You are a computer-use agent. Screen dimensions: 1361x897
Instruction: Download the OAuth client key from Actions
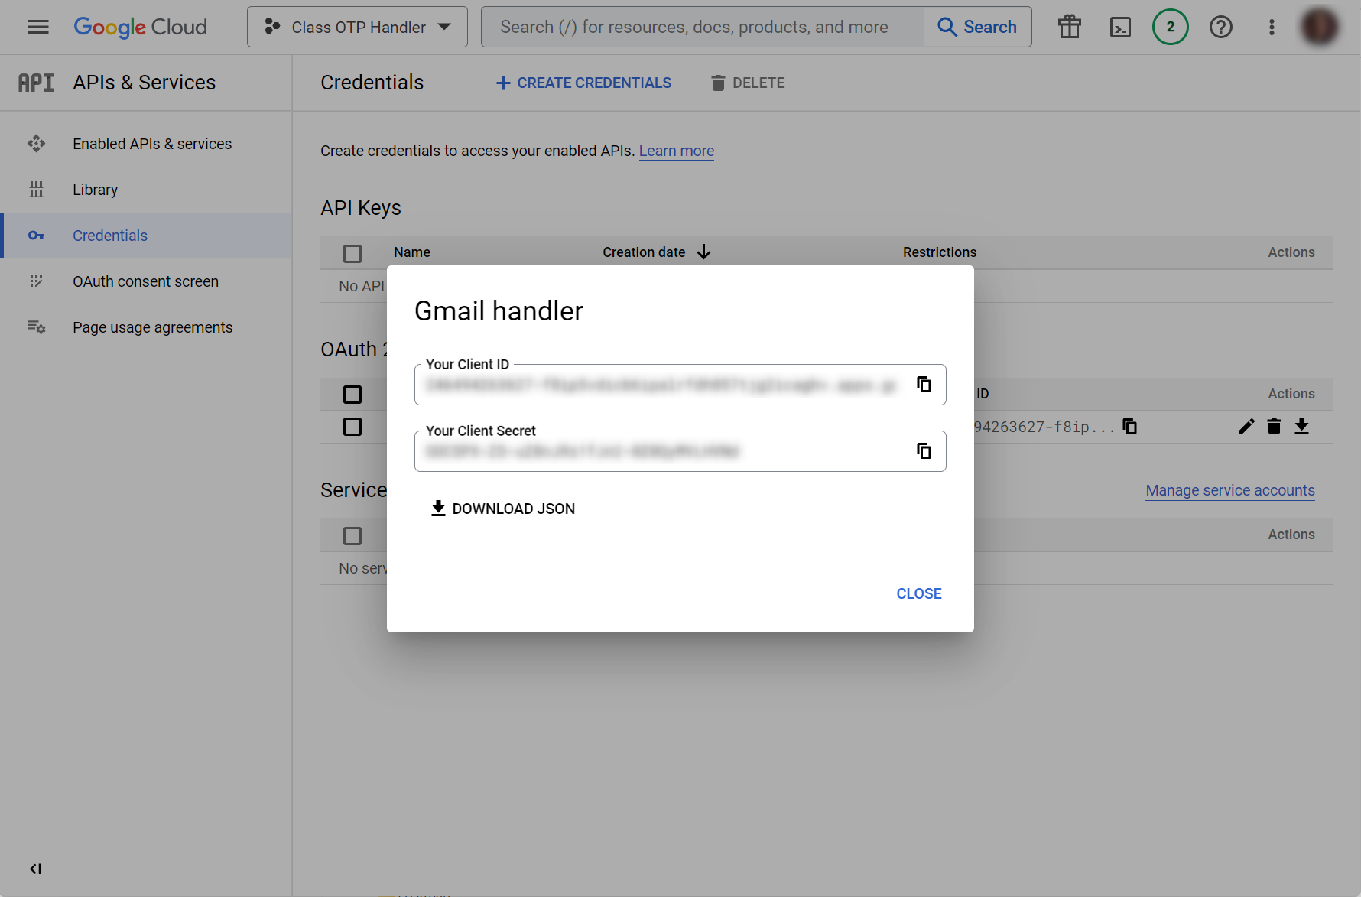click(x=1302, y=427)
